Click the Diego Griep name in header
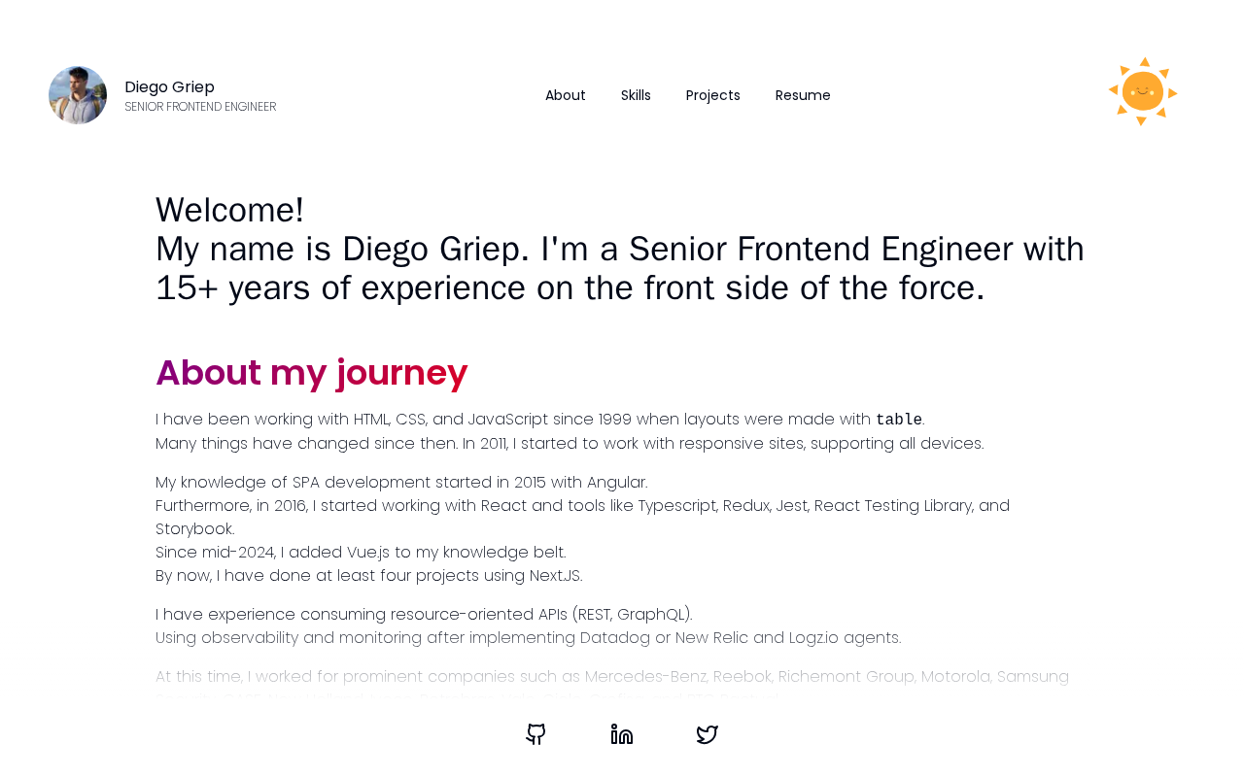 (170, 86)
